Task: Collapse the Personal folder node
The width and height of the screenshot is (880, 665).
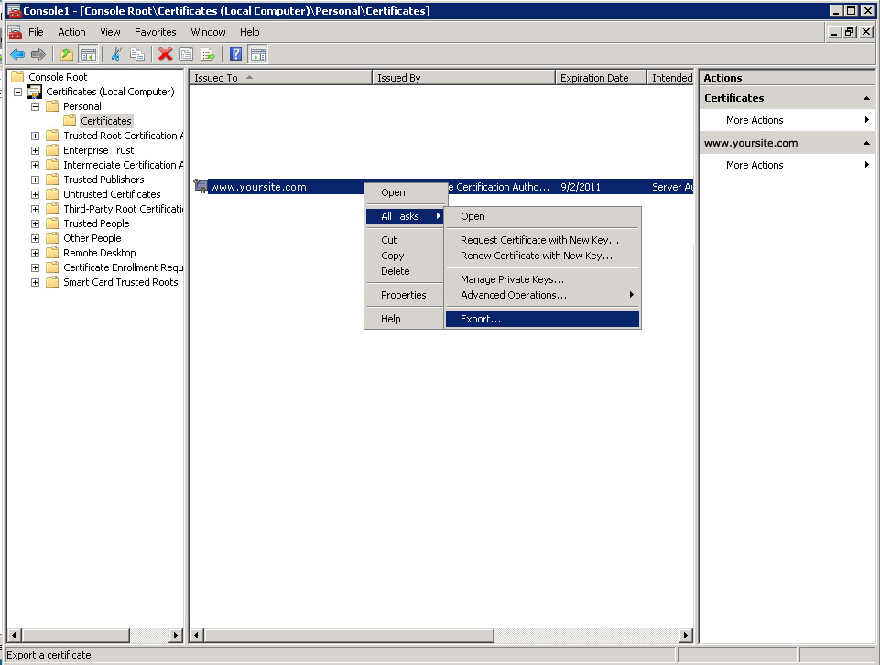Action: click(x=36, y=106)
